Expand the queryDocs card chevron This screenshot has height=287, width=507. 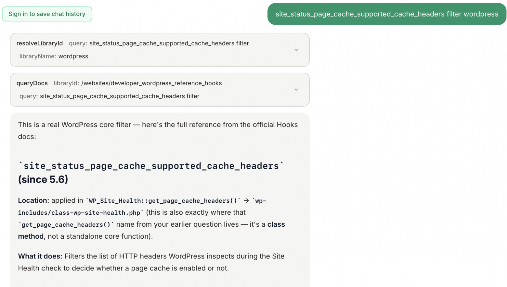click(x=296, y=90)
